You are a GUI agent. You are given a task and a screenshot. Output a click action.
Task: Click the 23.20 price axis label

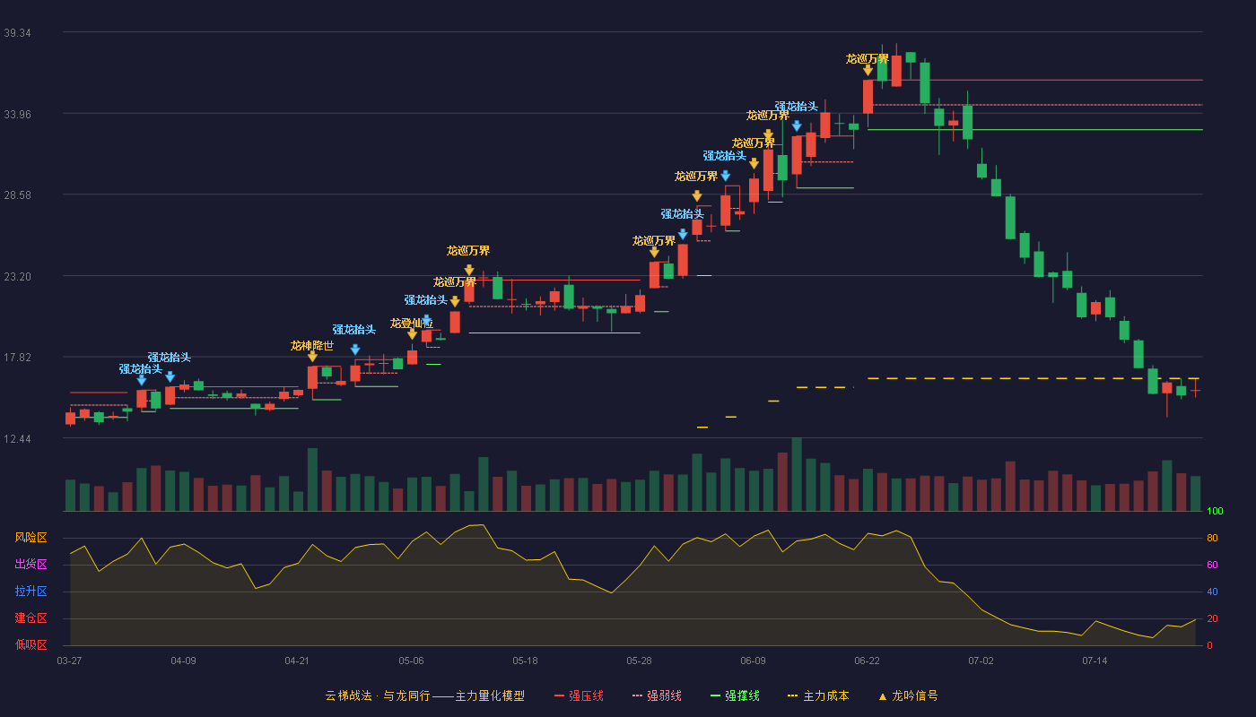[x=17, y=276]
